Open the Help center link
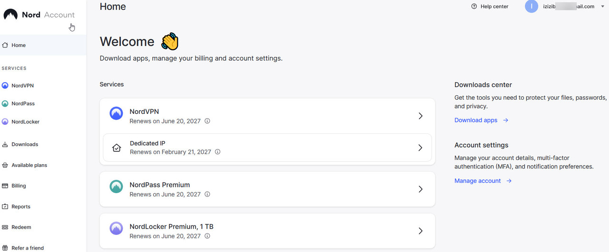This screenshot has width=609, height=252. pos(494,7)
